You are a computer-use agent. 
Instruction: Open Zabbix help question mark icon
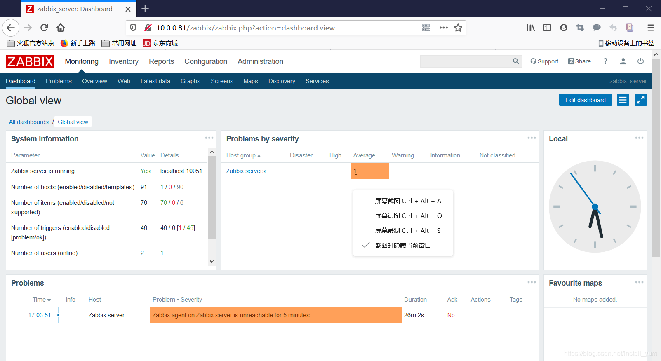(x=605, y=61)
